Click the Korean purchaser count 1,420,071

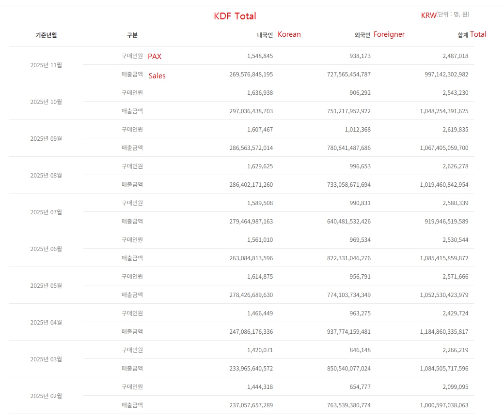pos(260,350)
